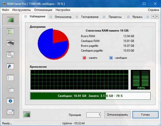Select the green bars optimizer sidebar icon
161x126 pixels.
(11, 32)
